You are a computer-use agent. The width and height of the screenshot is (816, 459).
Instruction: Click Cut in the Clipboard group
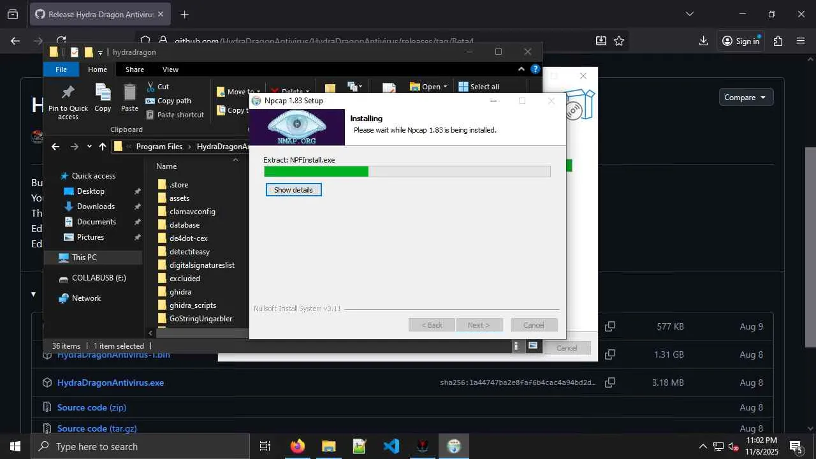tap(157, 87)
